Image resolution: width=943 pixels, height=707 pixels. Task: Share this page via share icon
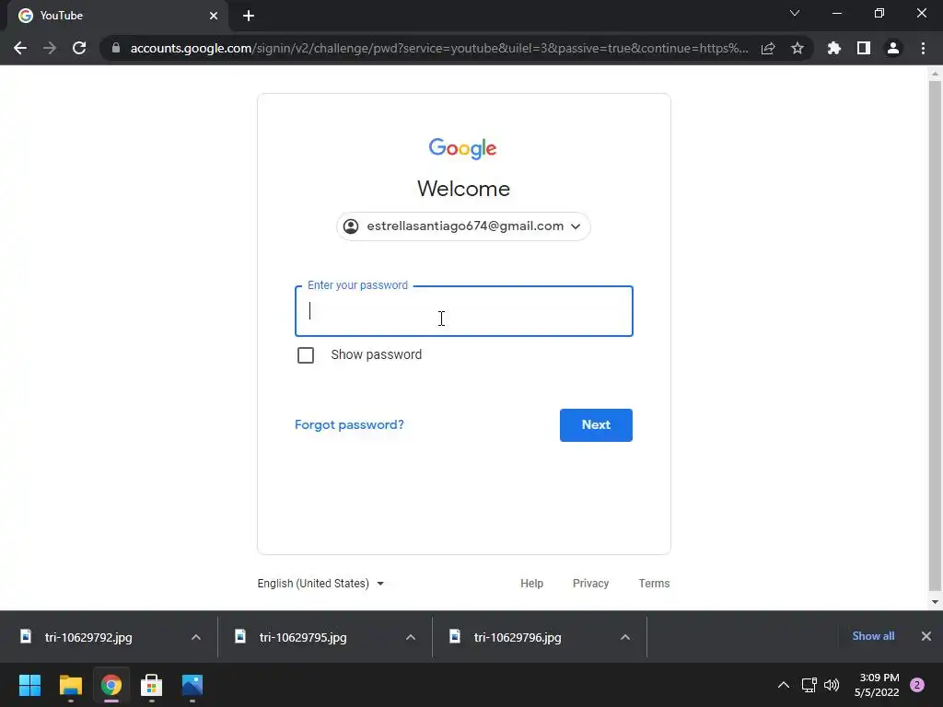[768, 48]
